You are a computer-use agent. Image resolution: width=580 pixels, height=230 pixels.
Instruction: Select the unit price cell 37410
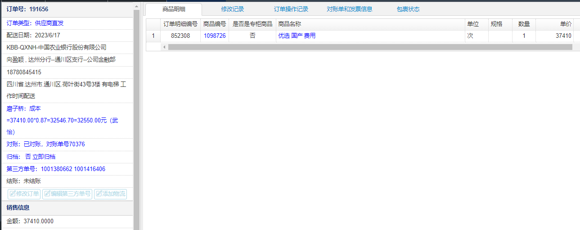pos(554,36)
